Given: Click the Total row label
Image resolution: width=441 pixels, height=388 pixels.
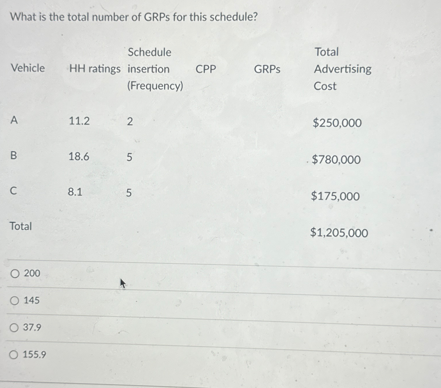Looking at the screenshot, I should [x=20, y=227].
